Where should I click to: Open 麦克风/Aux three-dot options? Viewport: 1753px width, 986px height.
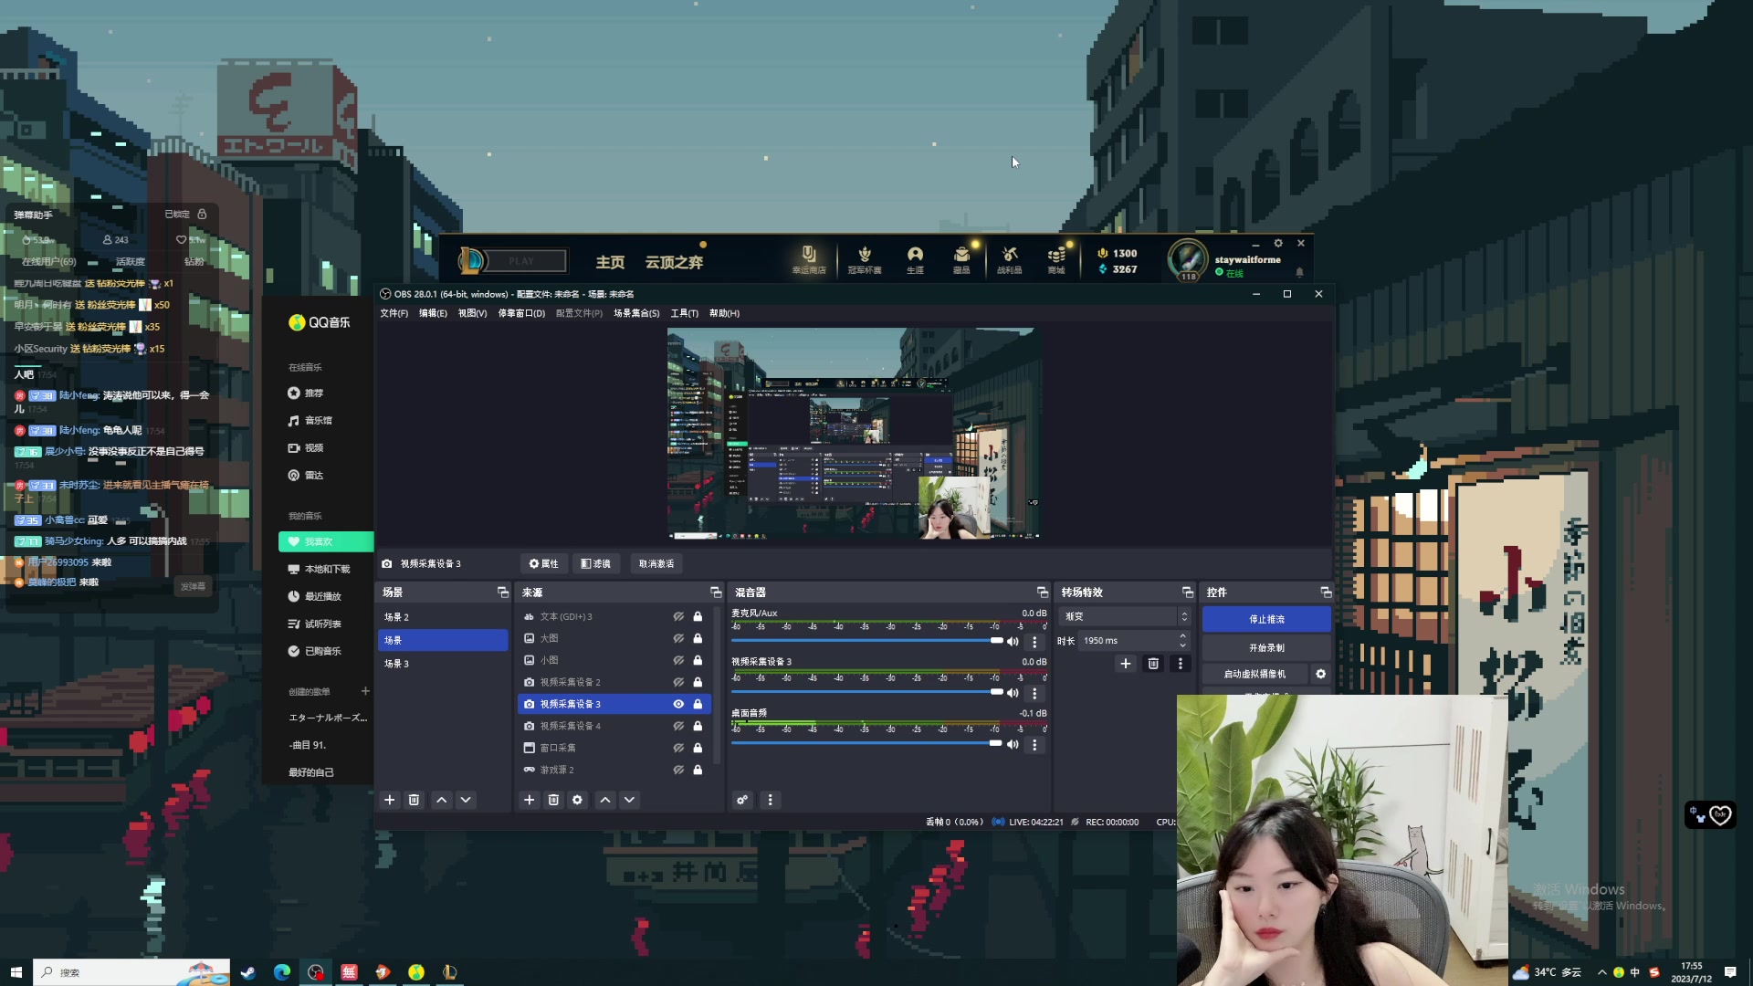1034,642
